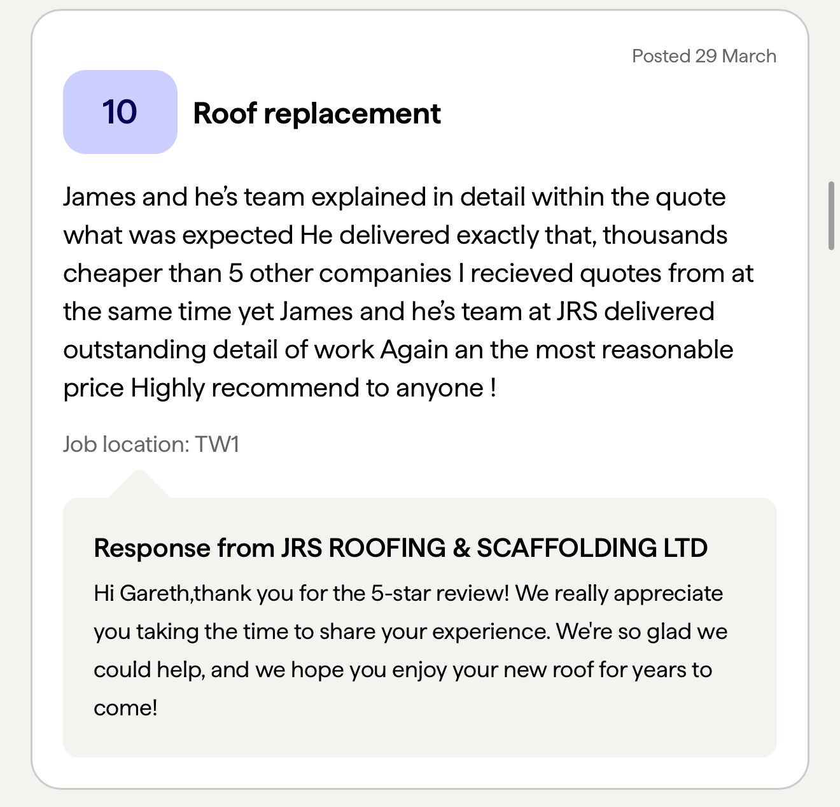Click the vertical scrollbar thumb

click(x=830, y=216)
